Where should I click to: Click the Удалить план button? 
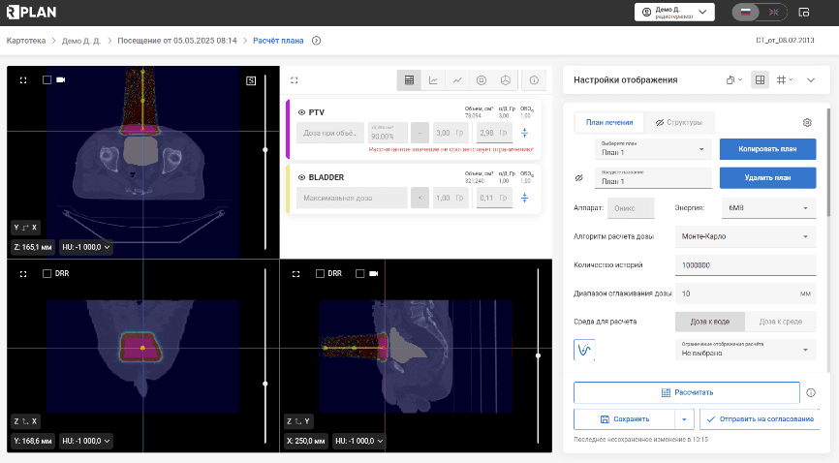[768, 177]
